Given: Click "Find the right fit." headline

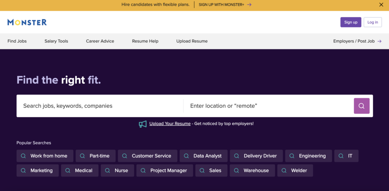Looking at the screenshot, I should click(59, 80).
